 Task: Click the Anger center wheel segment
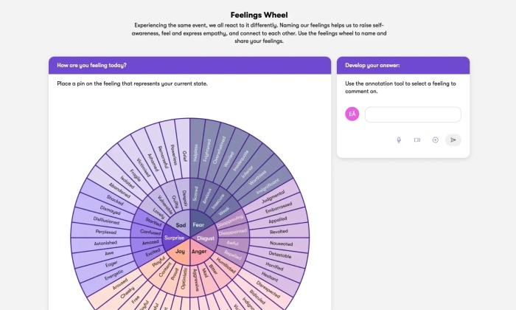click(x=199, y=251)
